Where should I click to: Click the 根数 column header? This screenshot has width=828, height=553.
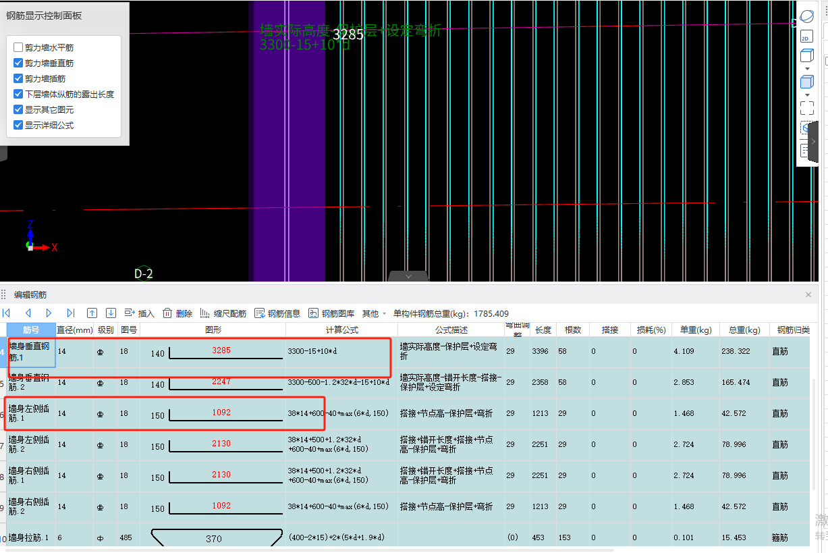point(573,330)
